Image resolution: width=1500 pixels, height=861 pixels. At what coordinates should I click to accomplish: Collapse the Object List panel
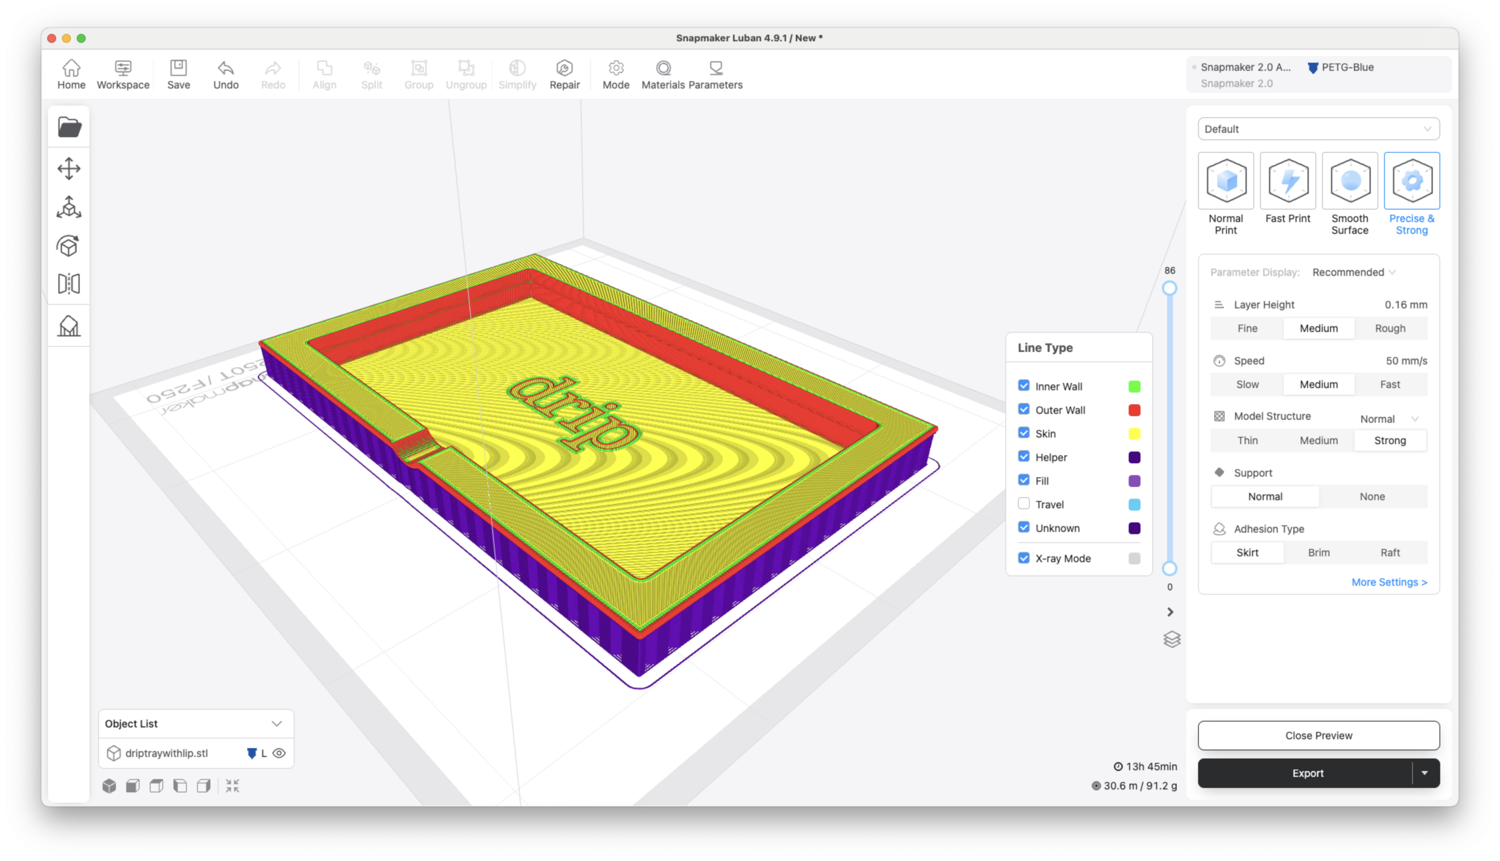coord(276,724)
